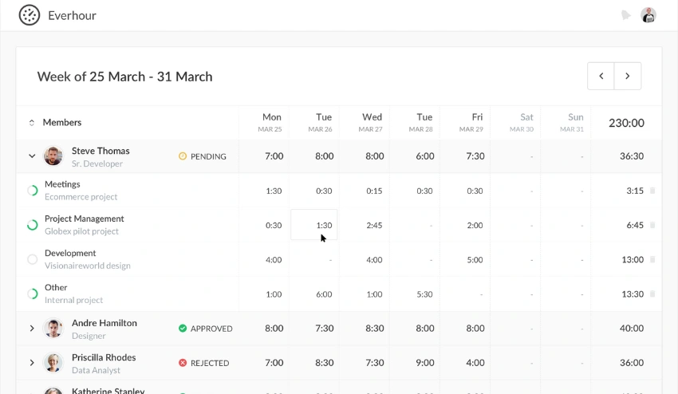Click the Internal project label
678x394 pixels.
pos(73,300)
